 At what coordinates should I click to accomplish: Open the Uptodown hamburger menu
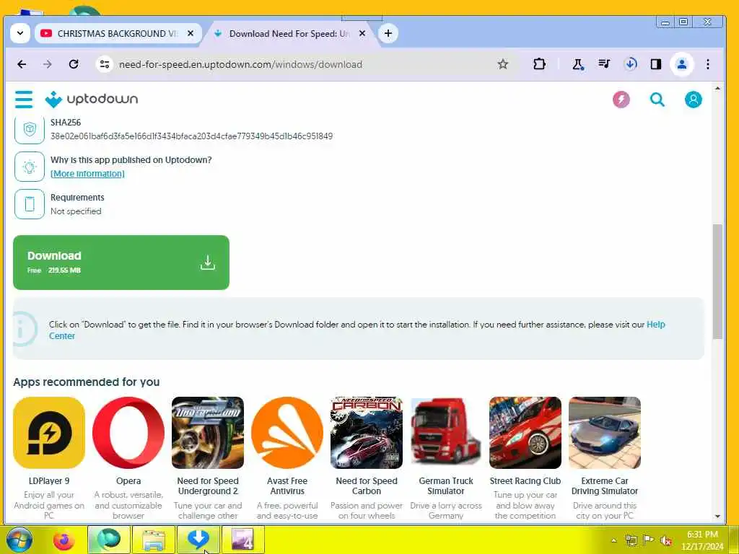(24, 100)
